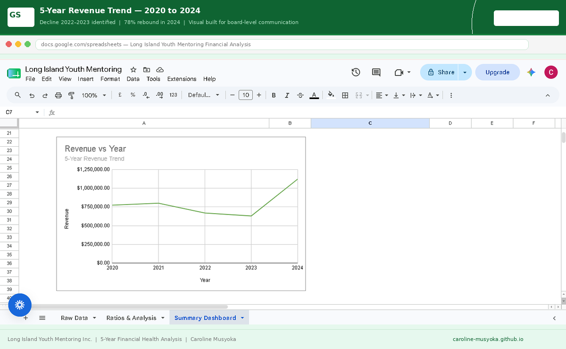
Task: Open the horizontal align dropdown
Action: 382,95
